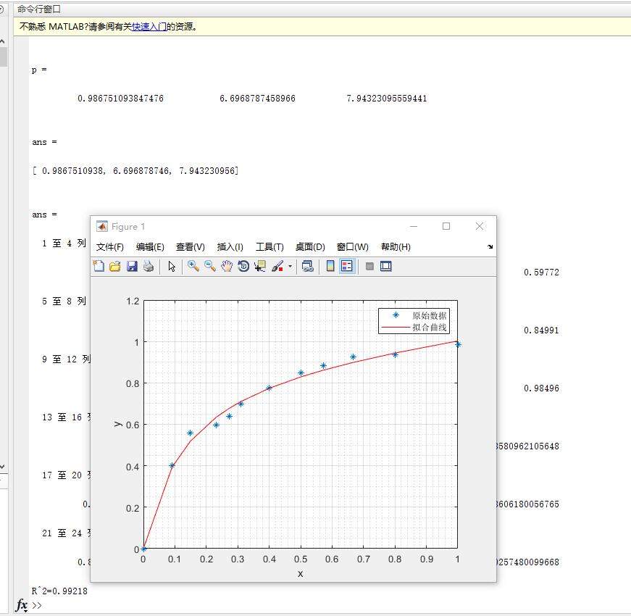Toggle the Insert Colorbar button
631x616 pixels.
pyautogui.click(x=330, y=267)
